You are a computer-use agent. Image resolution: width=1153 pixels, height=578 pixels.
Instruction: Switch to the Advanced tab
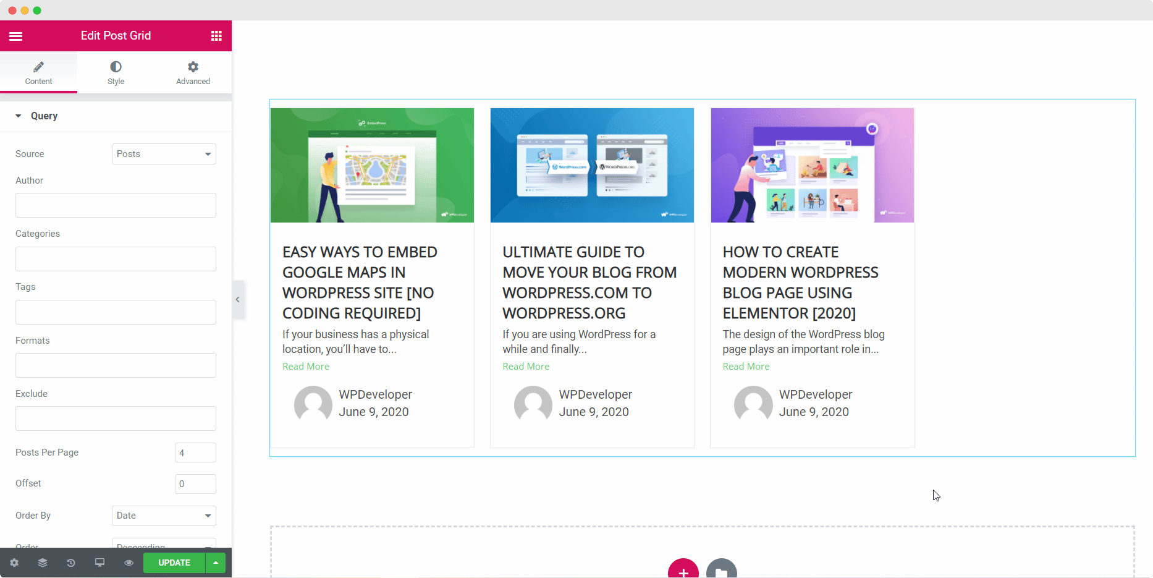(193, 73)
